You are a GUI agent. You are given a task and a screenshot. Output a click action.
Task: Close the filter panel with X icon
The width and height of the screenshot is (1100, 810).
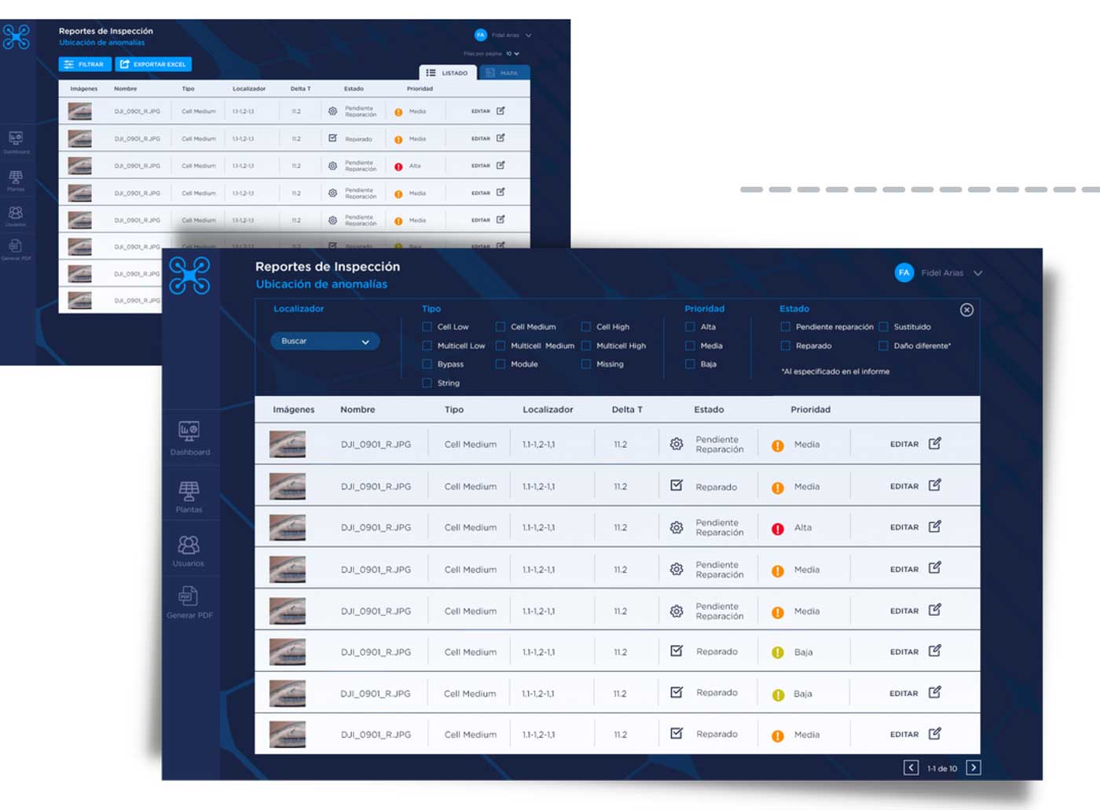point(966,310)
